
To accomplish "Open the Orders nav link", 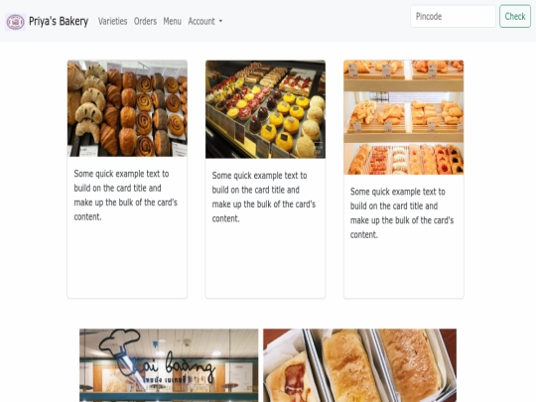I will (145, 21).
